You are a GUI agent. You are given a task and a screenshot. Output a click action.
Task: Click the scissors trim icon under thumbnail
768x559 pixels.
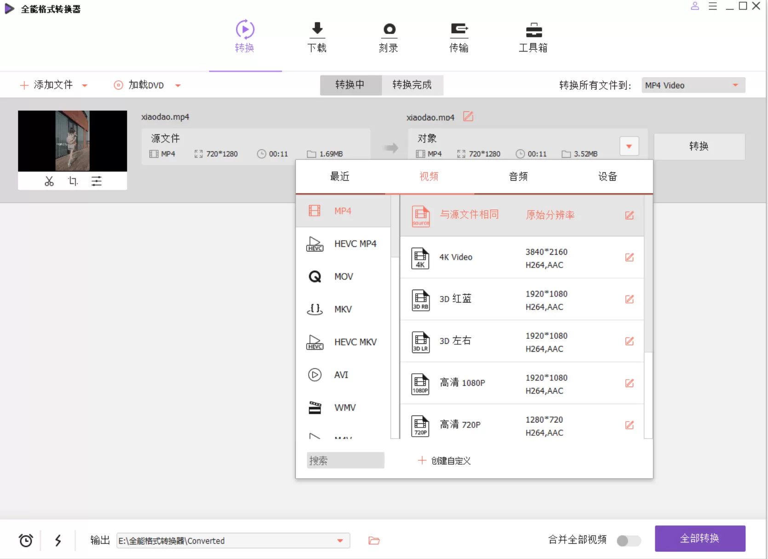pos(49,181)
